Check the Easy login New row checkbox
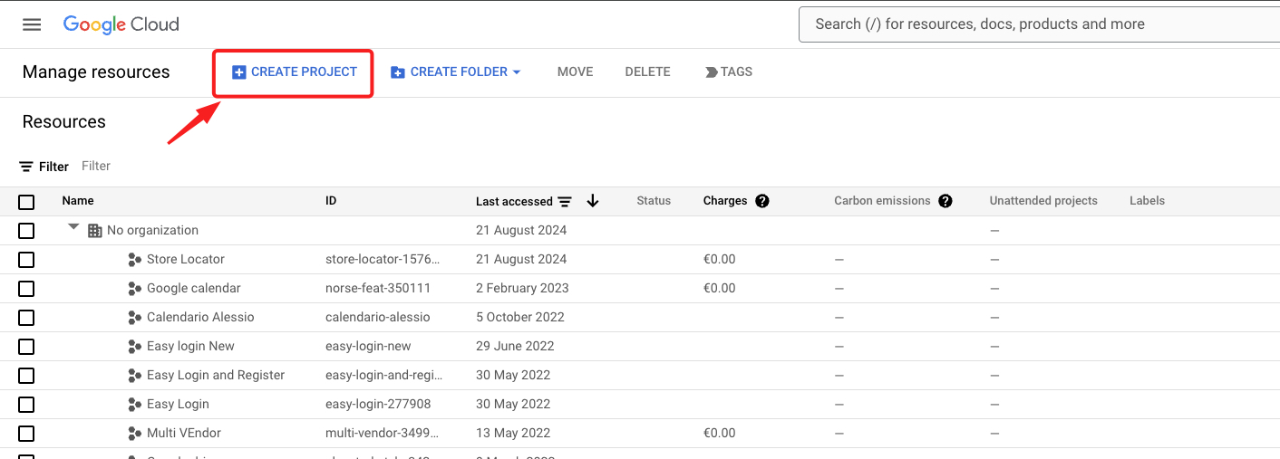1280x459 pixels. (x=26, y=347)
